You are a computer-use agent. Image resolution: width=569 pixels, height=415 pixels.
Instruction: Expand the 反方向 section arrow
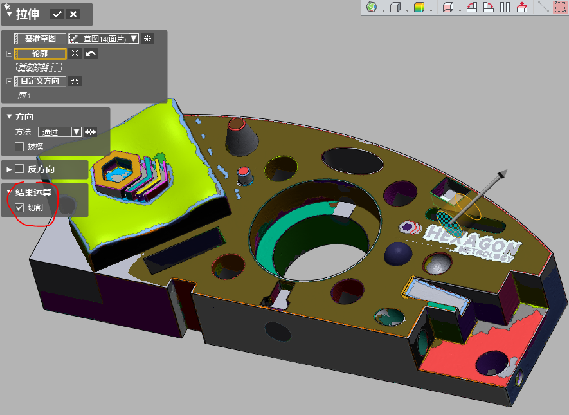(9, 169)
